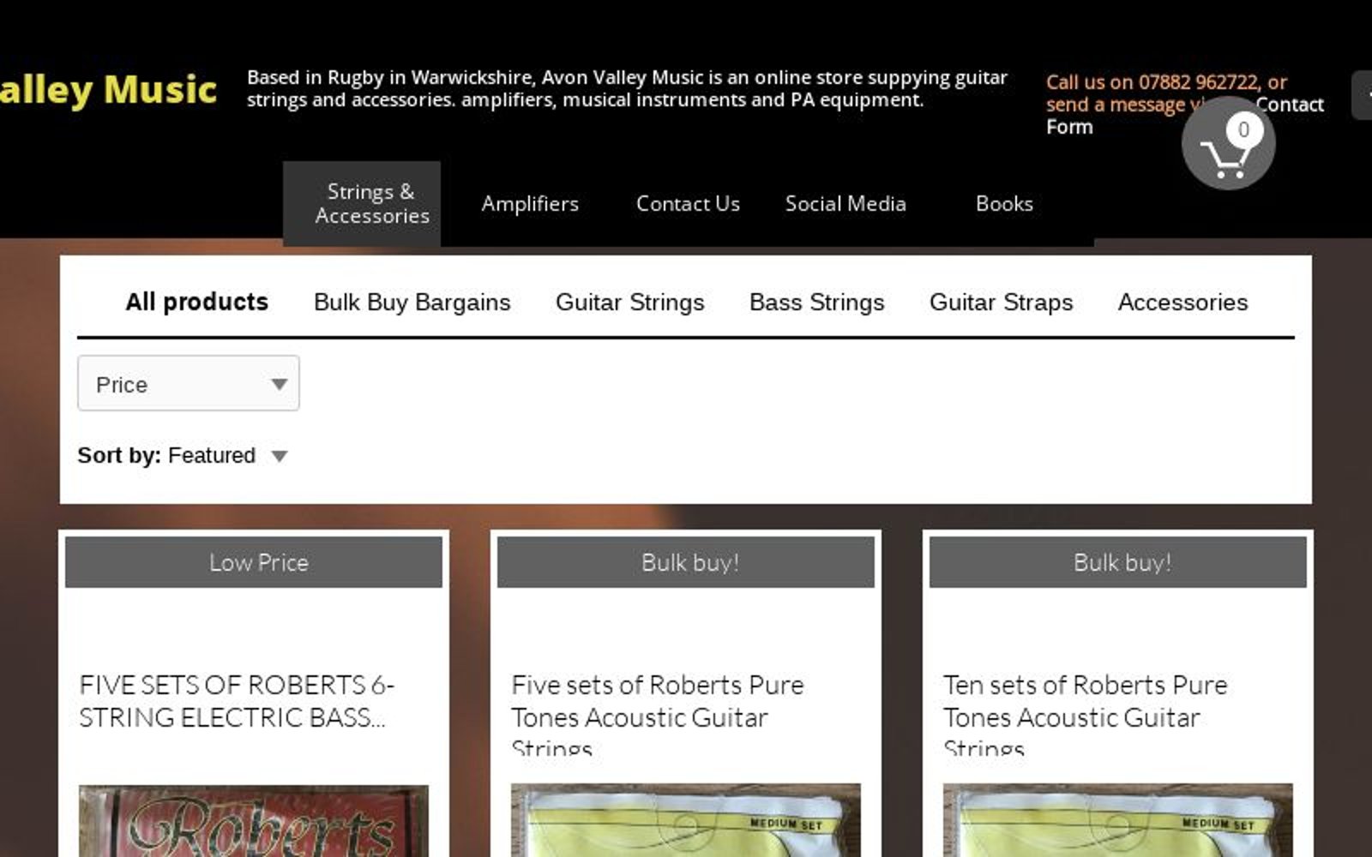Click the Avon Valley Music logo
The width and height of the screenshot is (1372, 857).
[x=108, y=89]
